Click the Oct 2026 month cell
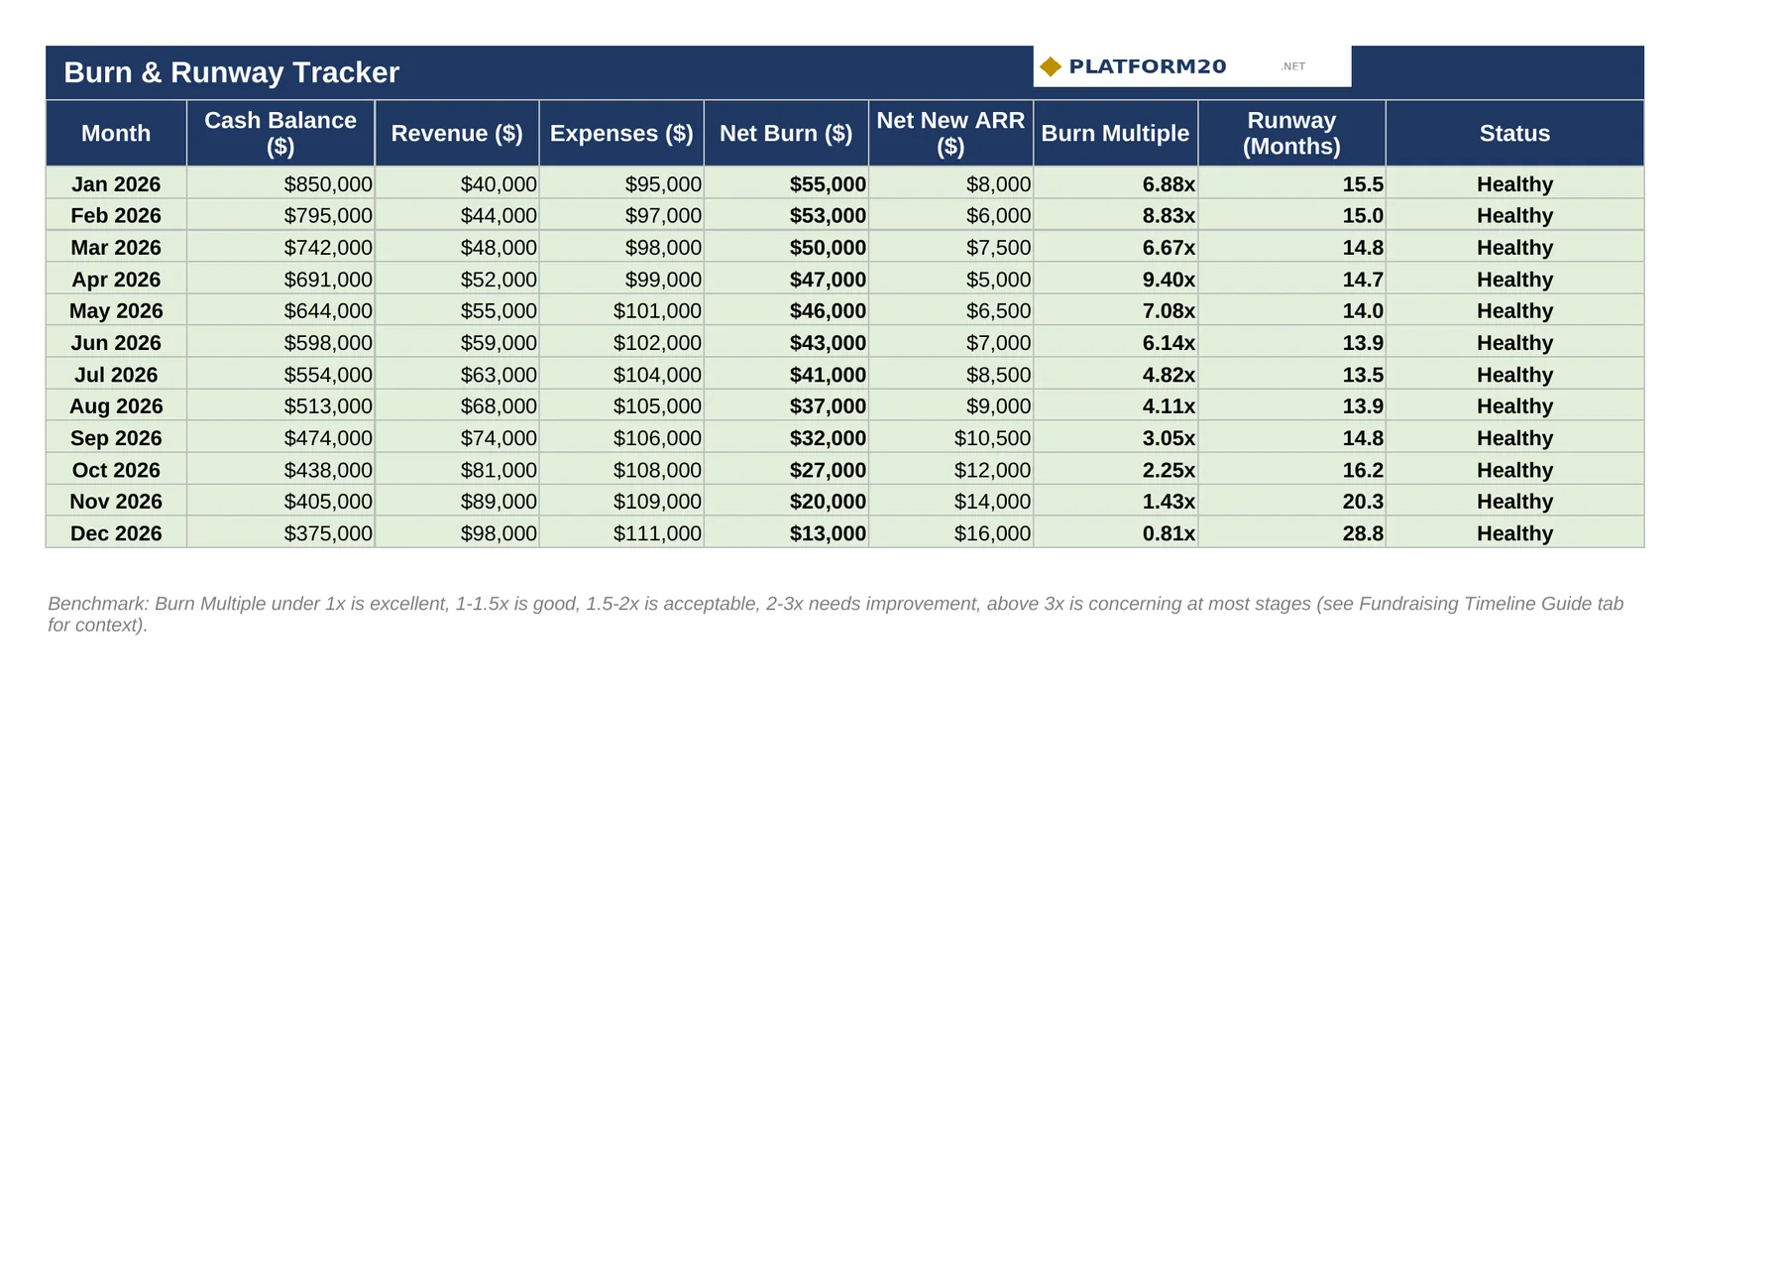This screenshot has width=1784, height=1261. [x=116, y=469]
